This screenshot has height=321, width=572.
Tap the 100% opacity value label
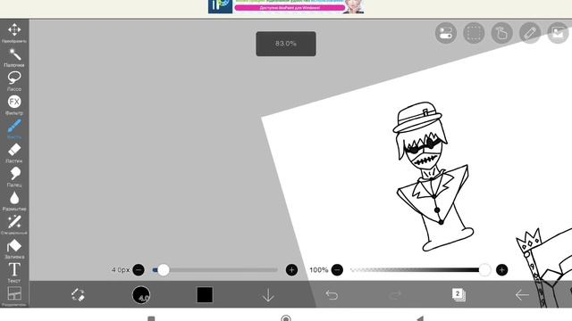point(318,270)
